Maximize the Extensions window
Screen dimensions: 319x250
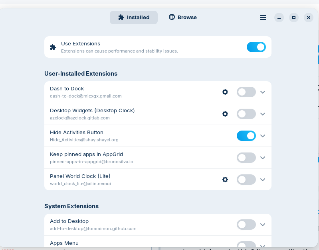tap(294, 18)
